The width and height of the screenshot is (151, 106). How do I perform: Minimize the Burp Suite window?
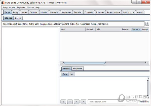pyautogui.click(x=134, y=2)
